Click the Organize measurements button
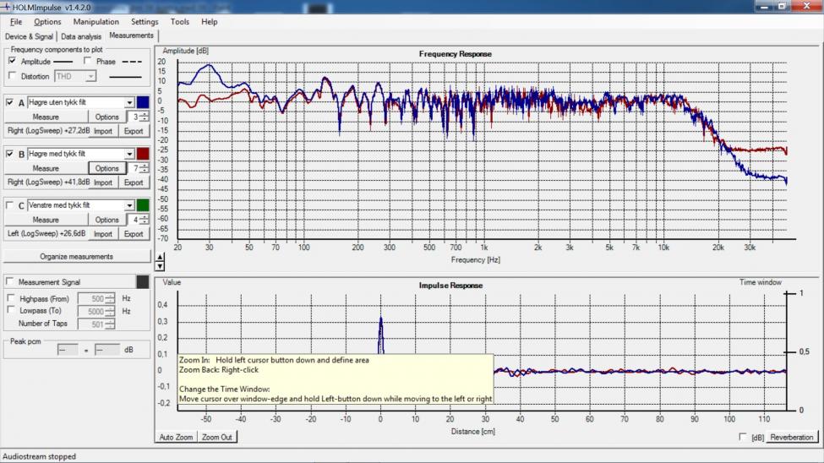The width and height of the screenshot is (824, 463). (x=76, y=256)
